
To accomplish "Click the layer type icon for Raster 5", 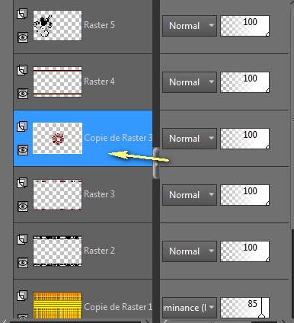I will 22,14.
